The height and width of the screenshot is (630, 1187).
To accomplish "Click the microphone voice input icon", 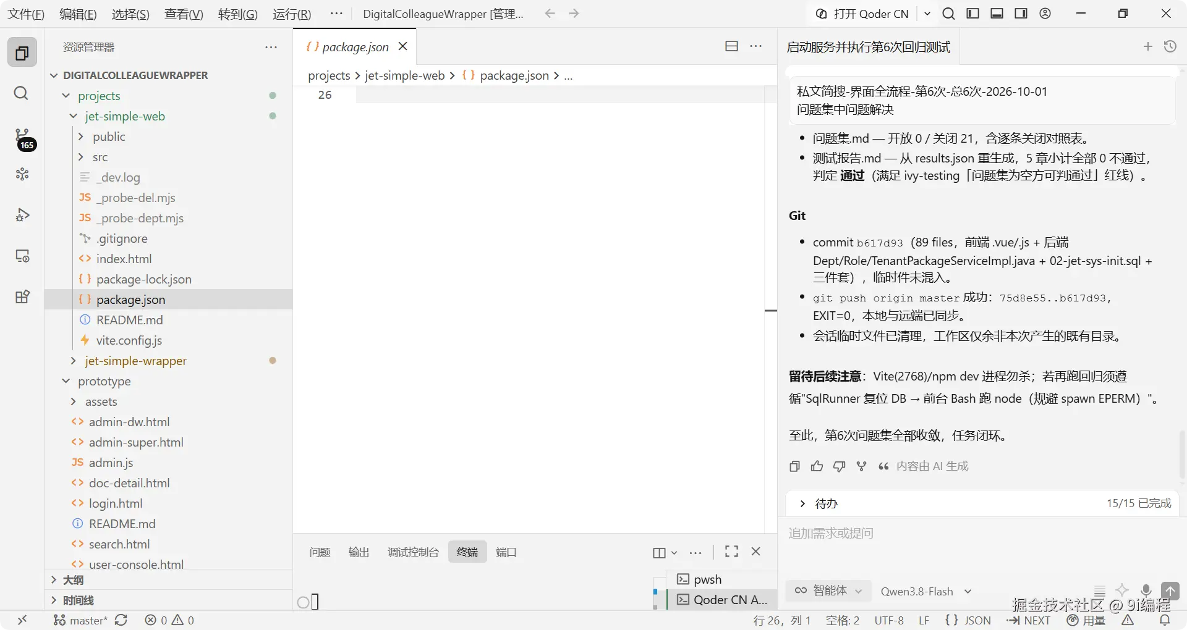I will [x=1146, y=590].
